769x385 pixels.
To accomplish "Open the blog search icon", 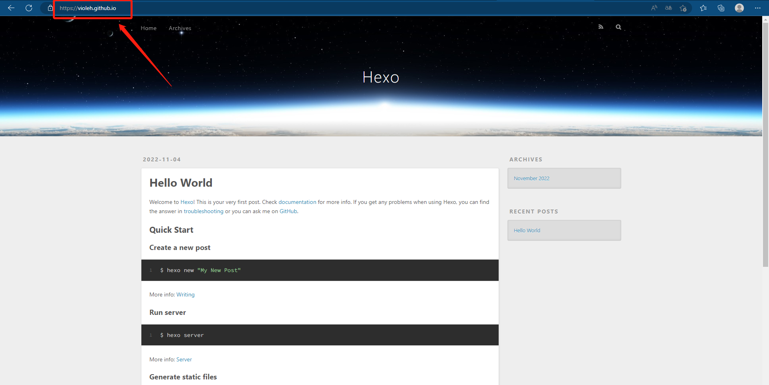I will point(618,27).
